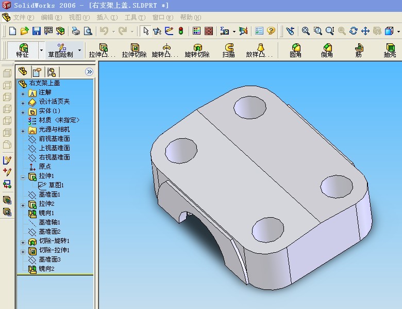Viewport: 402px width, 309px height.
Task: Open a file with the folder icon
Action: [x=24, y=31]
